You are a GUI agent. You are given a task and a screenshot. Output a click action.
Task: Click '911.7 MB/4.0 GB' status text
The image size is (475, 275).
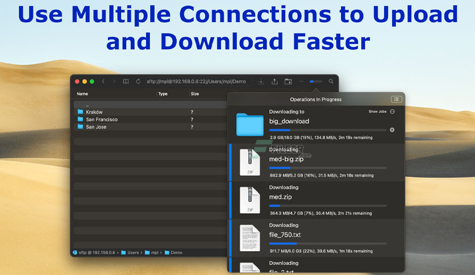click(321, 251)
